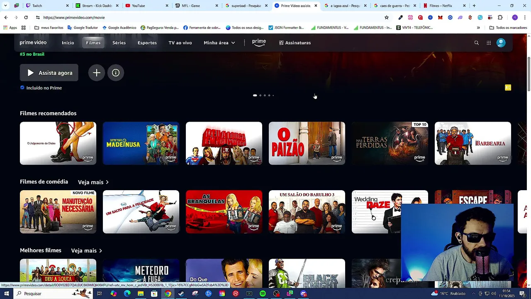531x299 pixels.
Task: Click the page vertical scrollbar
Action: click(529, 75)
